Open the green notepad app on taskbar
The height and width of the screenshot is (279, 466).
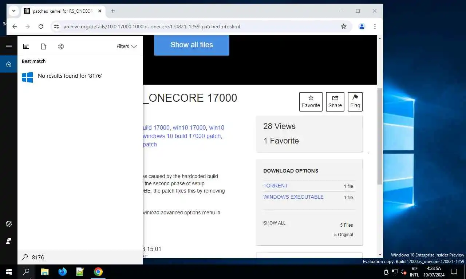click(x=80, y=272)
